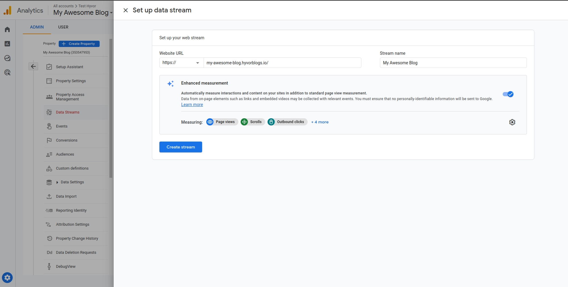The image size is (568, 287).
Task: Open Explore icon in sidebar
Action: 7,58
